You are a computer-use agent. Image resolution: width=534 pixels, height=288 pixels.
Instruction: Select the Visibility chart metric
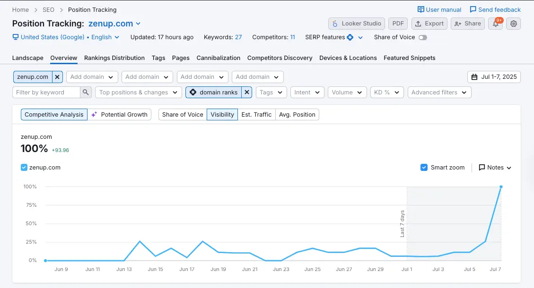tap(222, 115)
